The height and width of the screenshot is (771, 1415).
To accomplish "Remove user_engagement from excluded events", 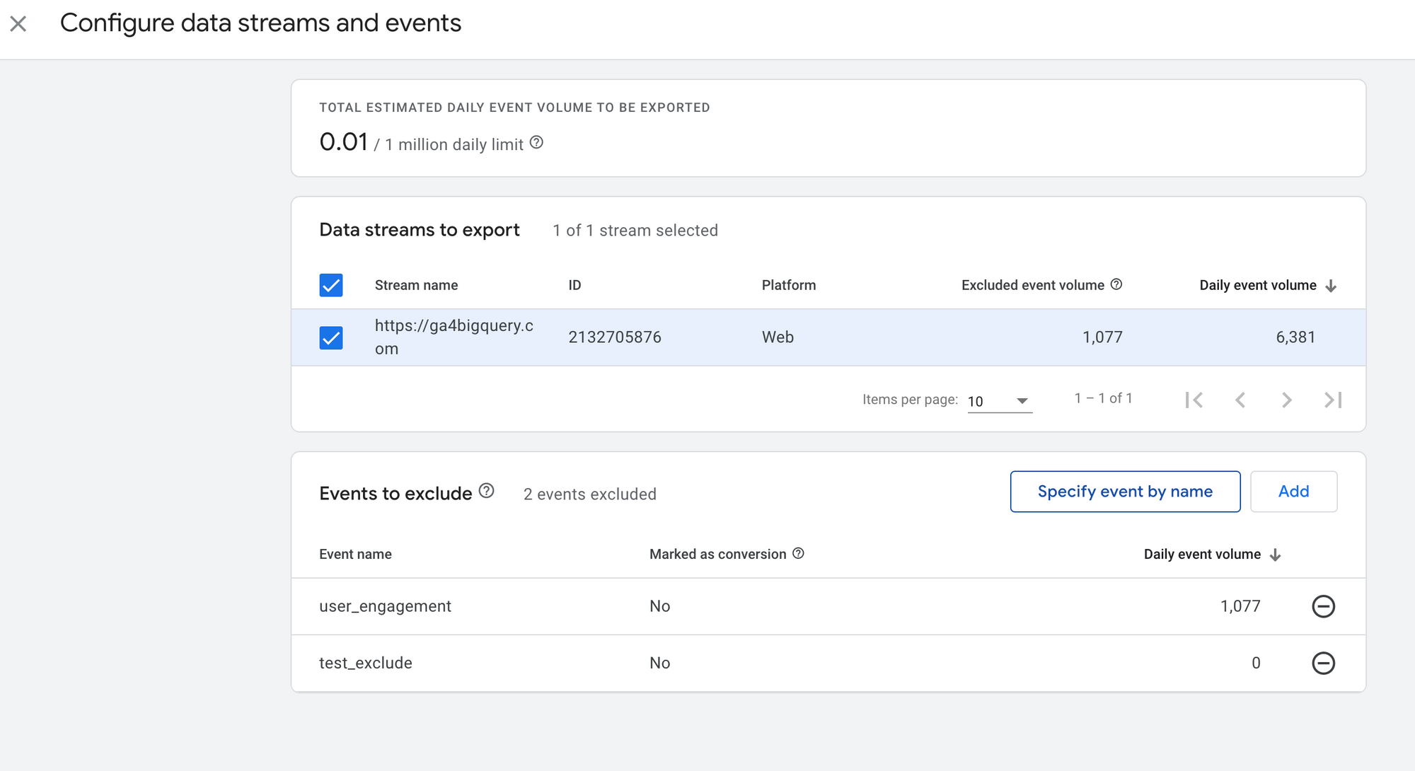I will pyautogui.click(x=1323, y=606).
